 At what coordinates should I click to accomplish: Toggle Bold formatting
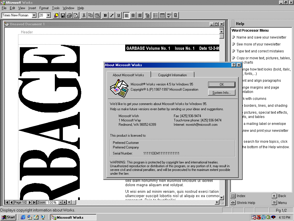click(x=105, y=16)
